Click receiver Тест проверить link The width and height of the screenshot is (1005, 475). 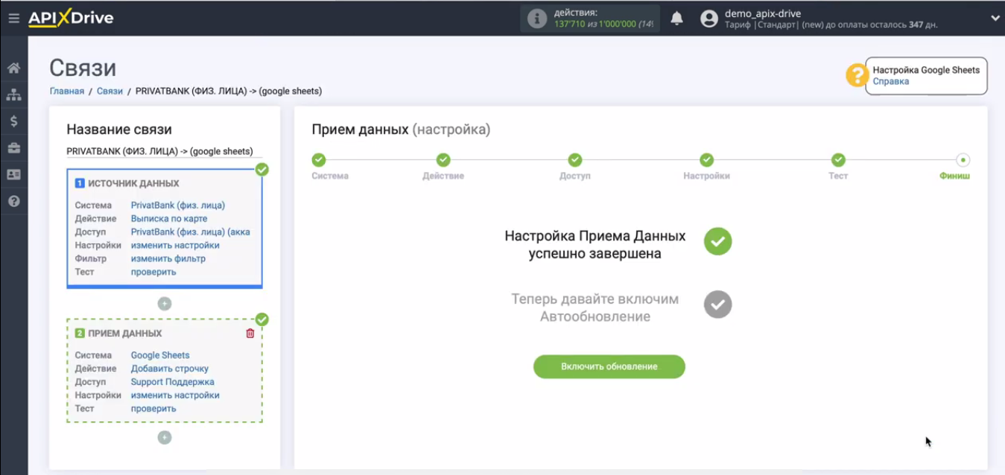(153, 409)
